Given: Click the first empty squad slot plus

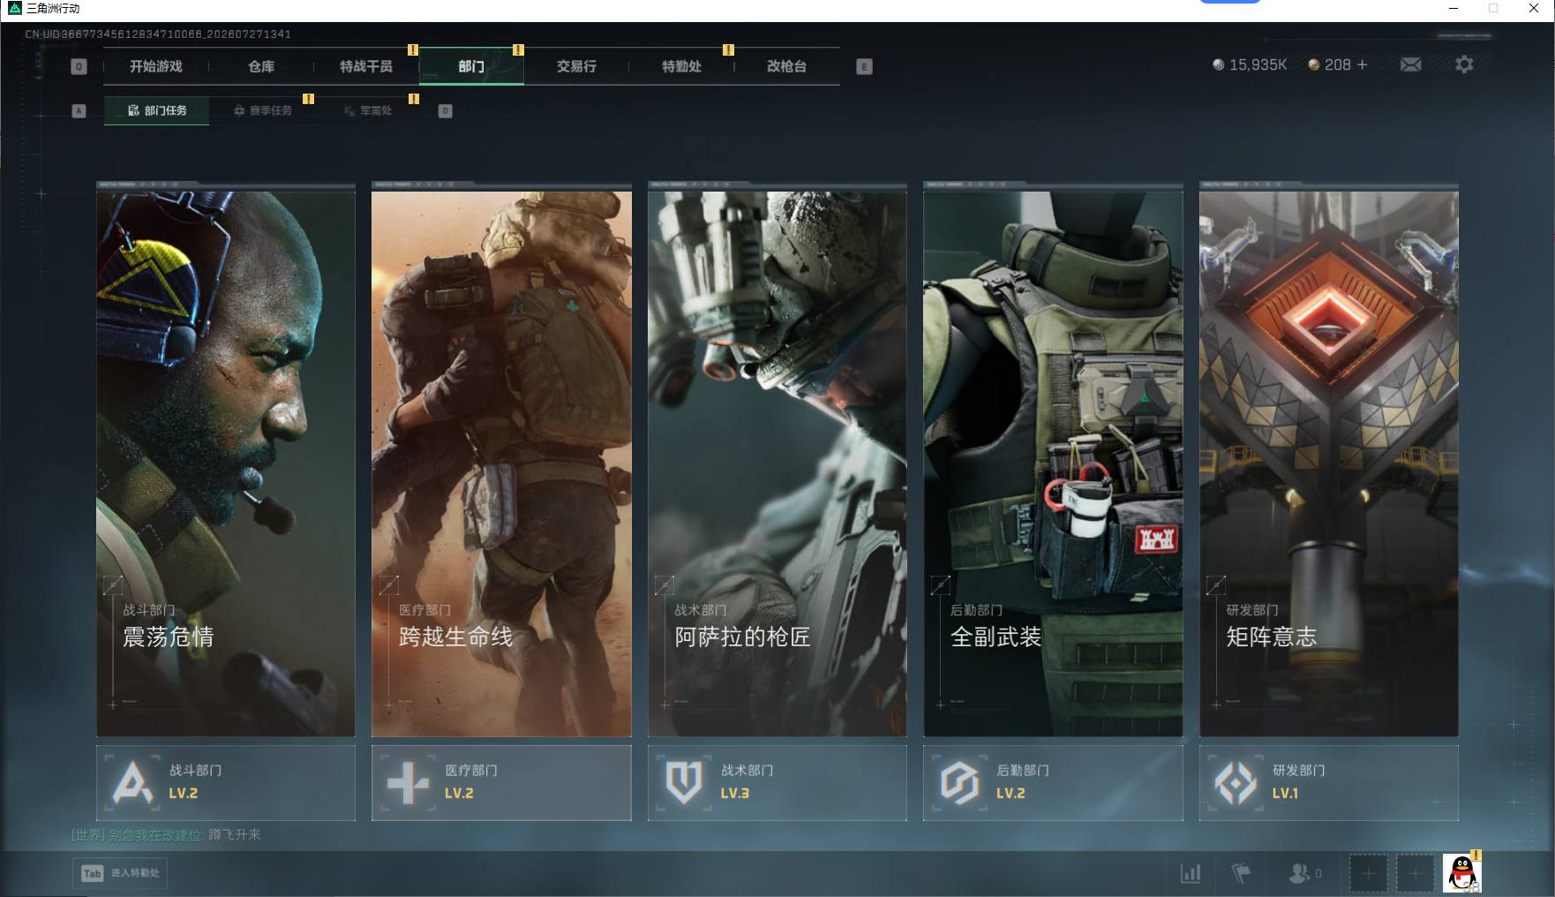Looking at the screenshot, I should point(1369,874).
